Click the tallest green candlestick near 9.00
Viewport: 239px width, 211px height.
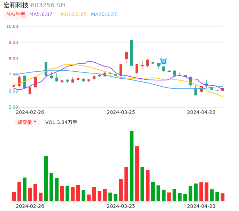132,53
